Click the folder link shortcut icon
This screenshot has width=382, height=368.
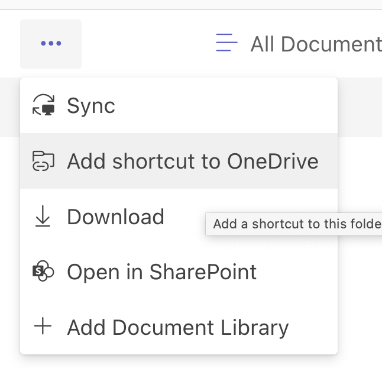(43, 161)
